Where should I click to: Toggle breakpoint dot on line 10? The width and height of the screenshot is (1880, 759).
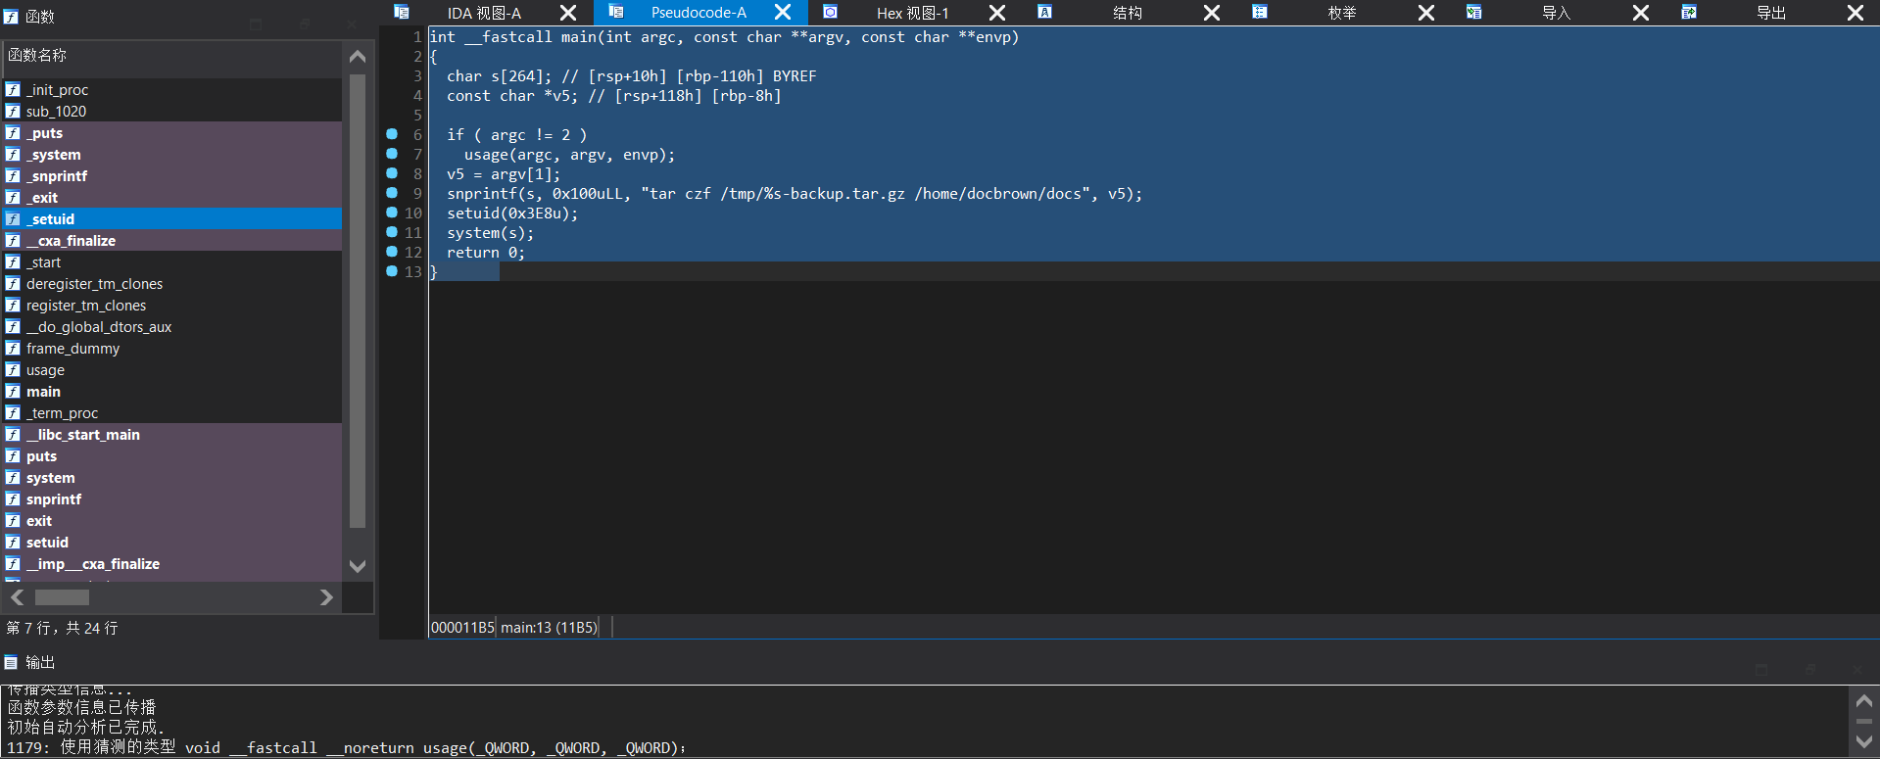pyautogui.click(x=392, y=213)
